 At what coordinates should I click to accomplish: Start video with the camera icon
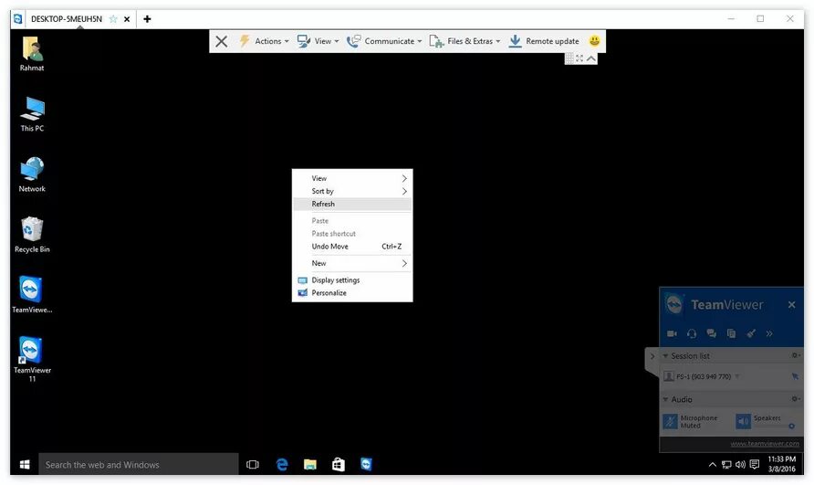[x=672, y=333]
